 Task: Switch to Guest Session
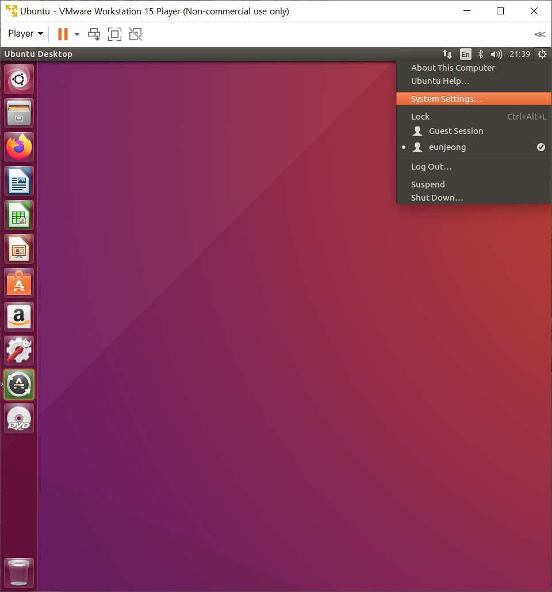pyautogui.click(x=474, y=130)
